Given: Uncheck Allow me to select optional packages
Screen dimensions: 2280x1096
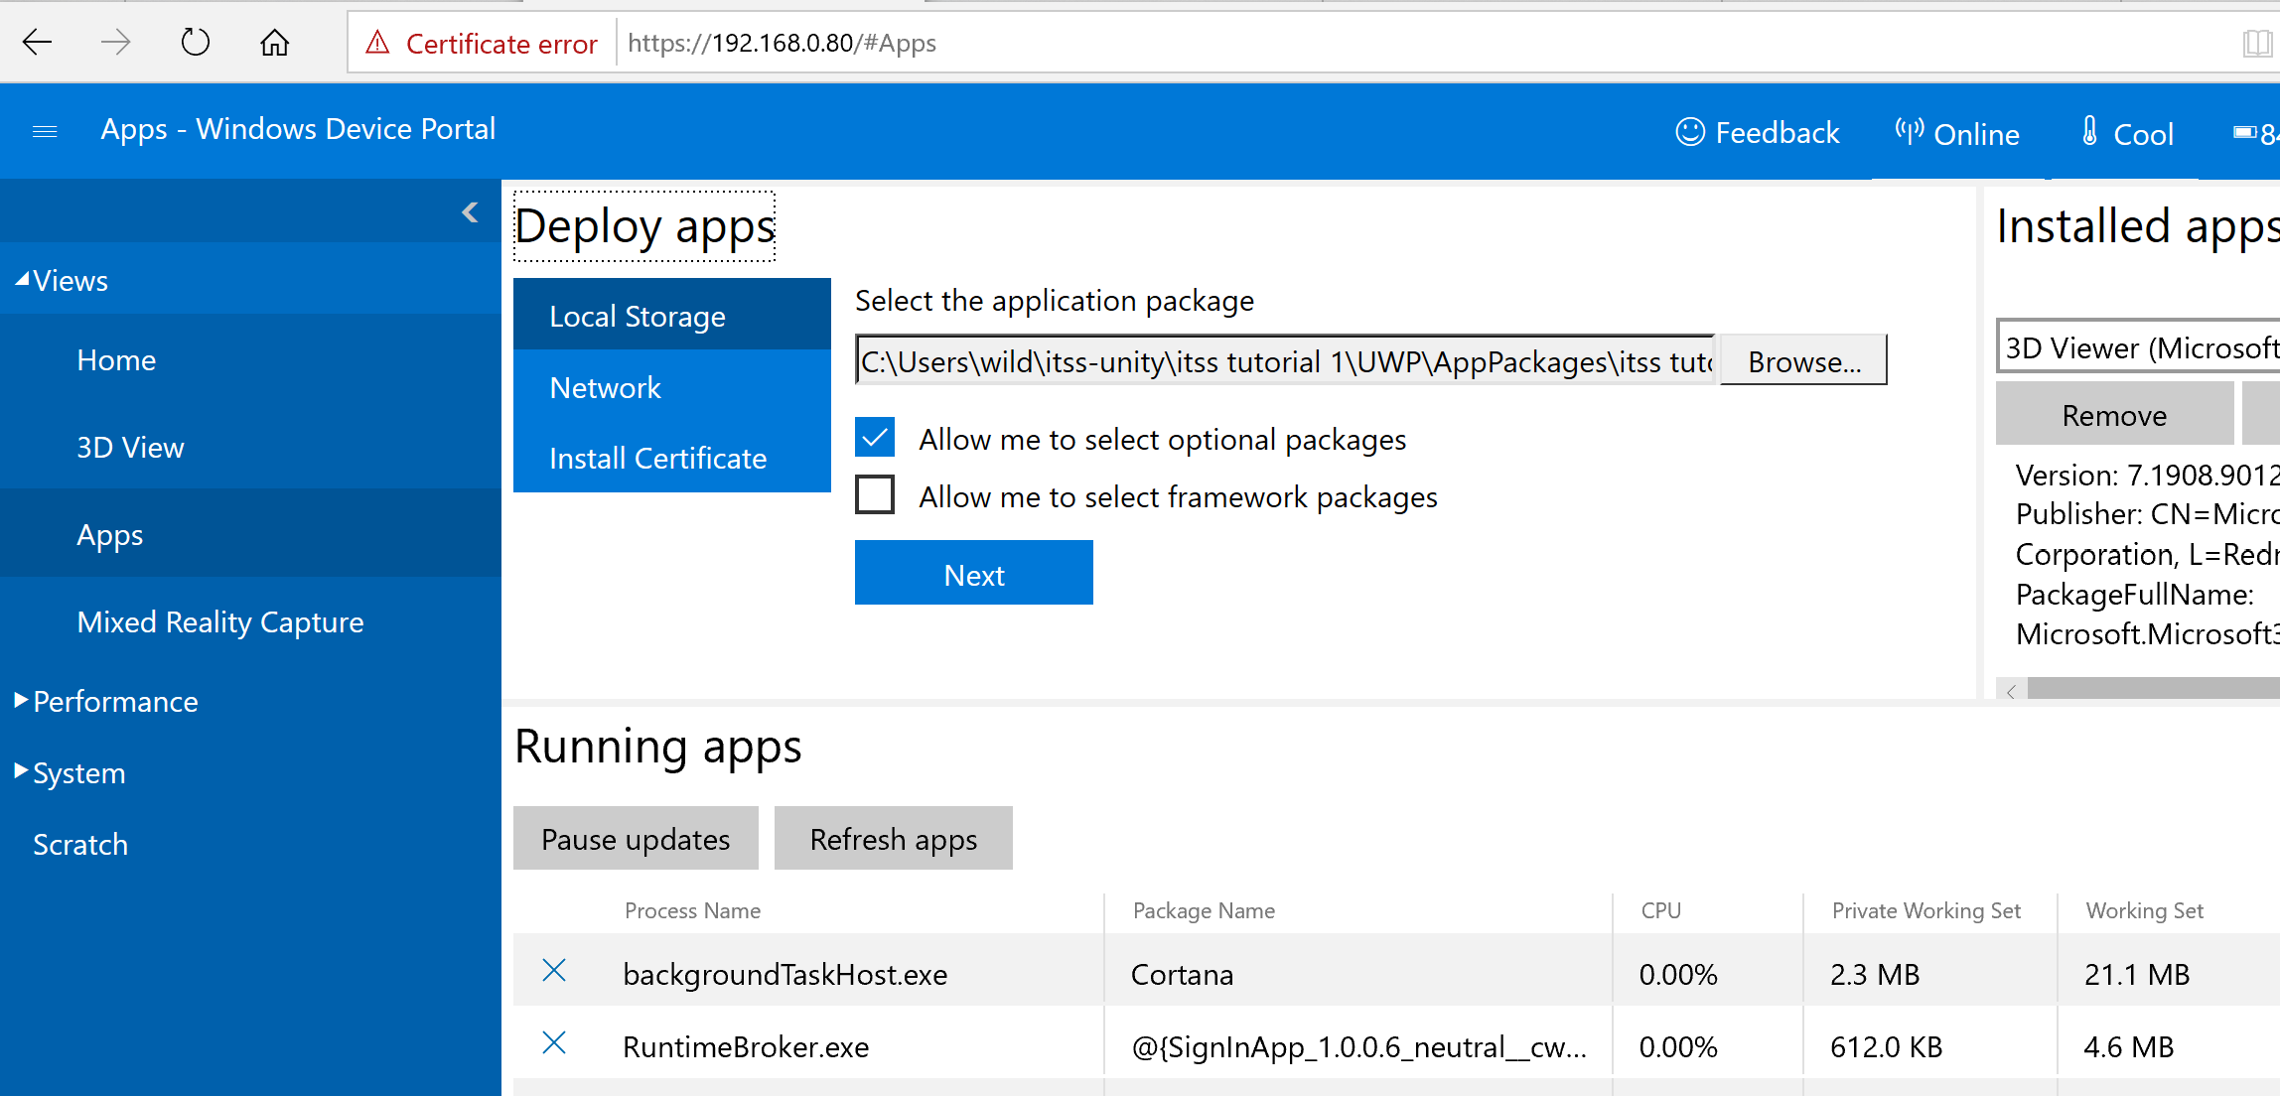Looking at the screenshot, I should (x=875, y=438).
